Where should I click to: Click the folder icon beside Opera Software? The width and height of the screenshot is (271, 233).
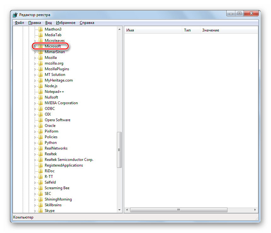[x=40, y=120]
